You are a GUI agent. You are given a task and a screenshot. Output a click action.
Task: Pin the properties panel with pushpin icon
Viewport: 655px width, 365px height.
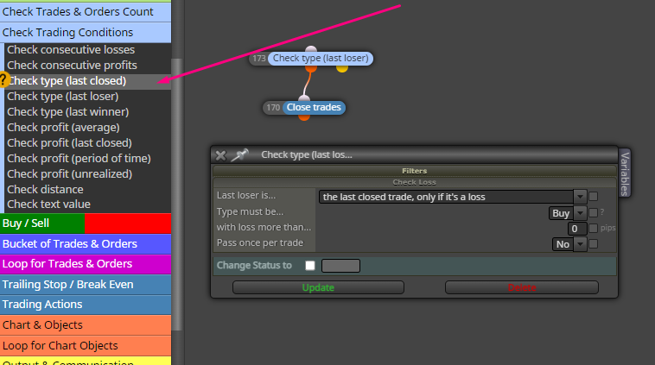pyautogui.click(x=239, y=154)
